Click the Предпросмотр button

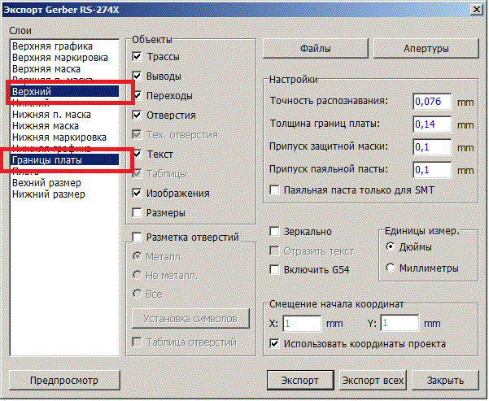pyautogui.click(x=64, y=381)
